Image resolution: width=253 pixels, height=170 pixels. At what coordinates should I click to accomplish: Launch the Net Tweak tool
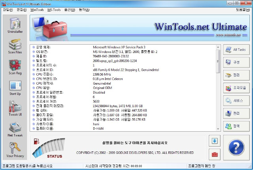15,129
